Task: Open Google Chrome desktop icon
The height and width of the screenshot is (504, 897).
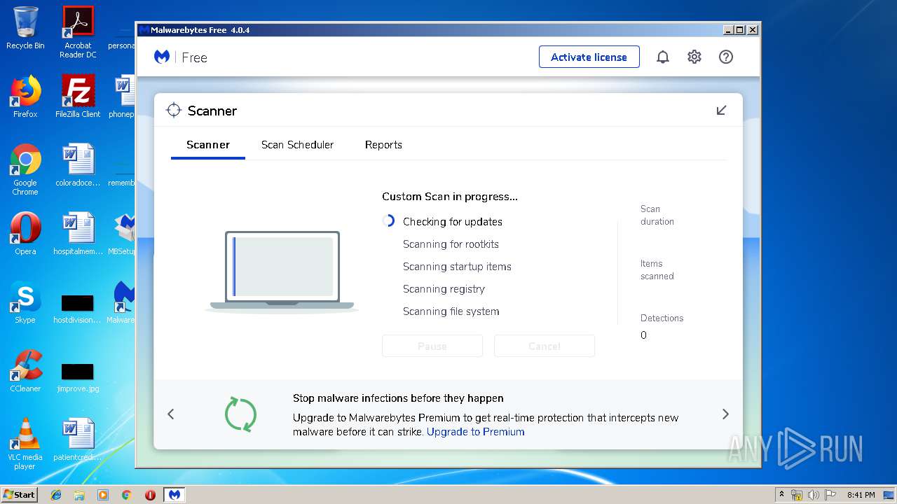Action: [x=25, y=169]
